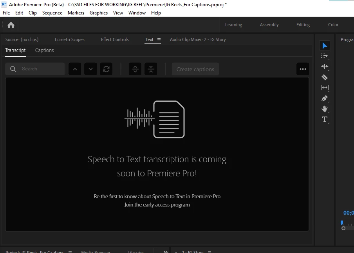The image size is (354, 253).
Task: Click the split segment icon
Action: click(135, 69)
